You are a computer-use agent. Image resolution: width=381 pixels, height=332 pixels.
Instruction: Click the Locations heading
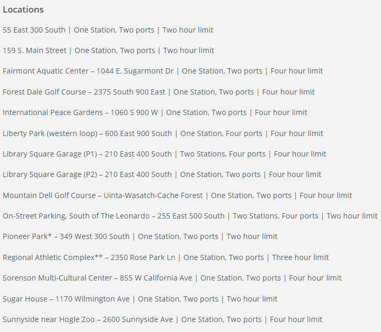pyautogui.click(x=23, y=9)
